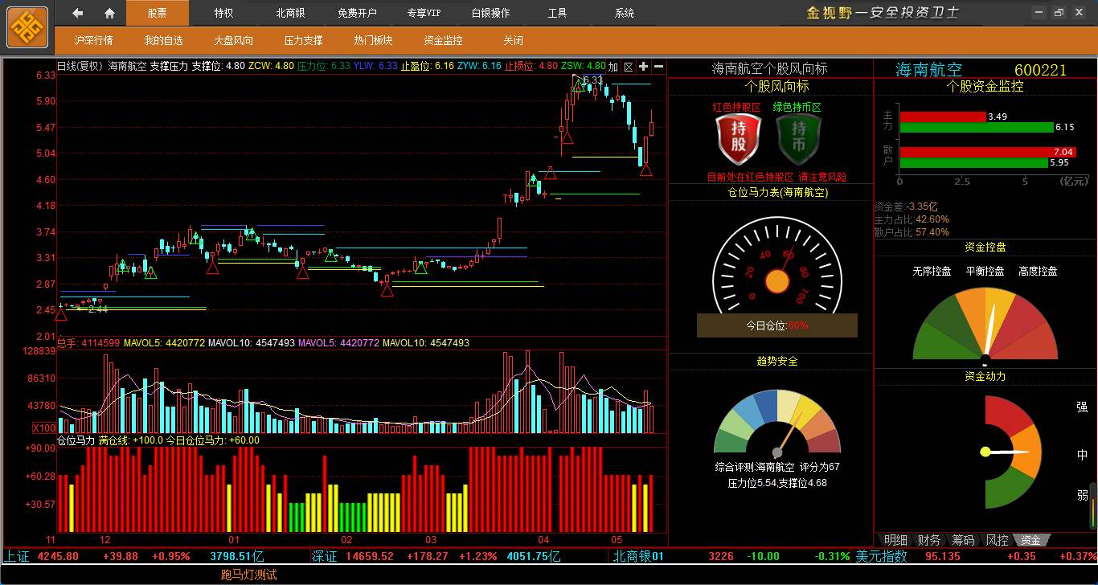Click the 区 button on chart header
The width and height of the screenshot is (1098, 585).
(629, 67)
